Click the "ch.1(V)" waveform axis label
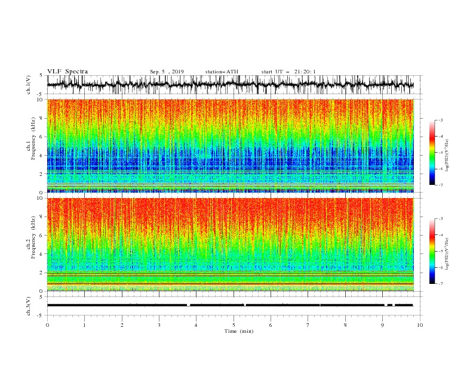The width and height of the screenshot is (473, 365). tap(29, 85)
